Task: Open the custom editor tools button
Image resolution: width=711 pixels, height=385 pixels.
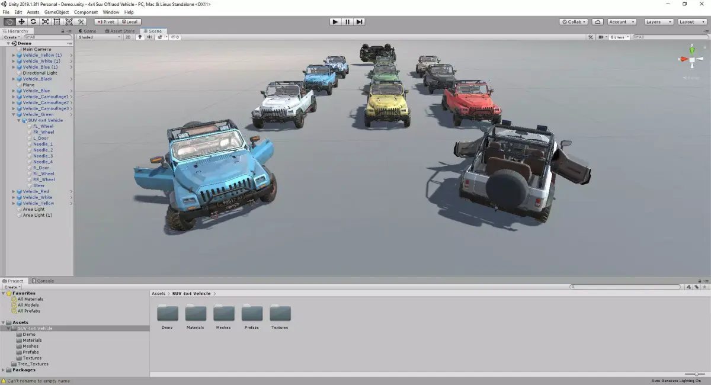Action: point(81,22)
